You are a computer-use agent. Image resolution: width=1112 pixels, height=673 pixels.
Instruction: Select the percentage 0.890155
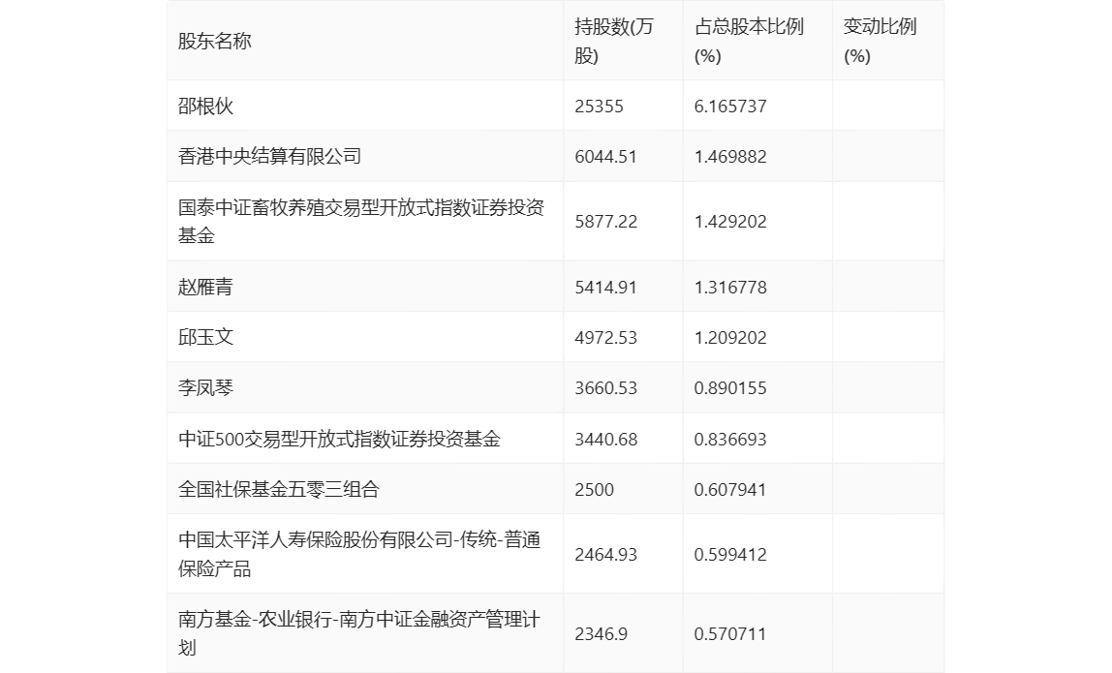click(730, 388)
